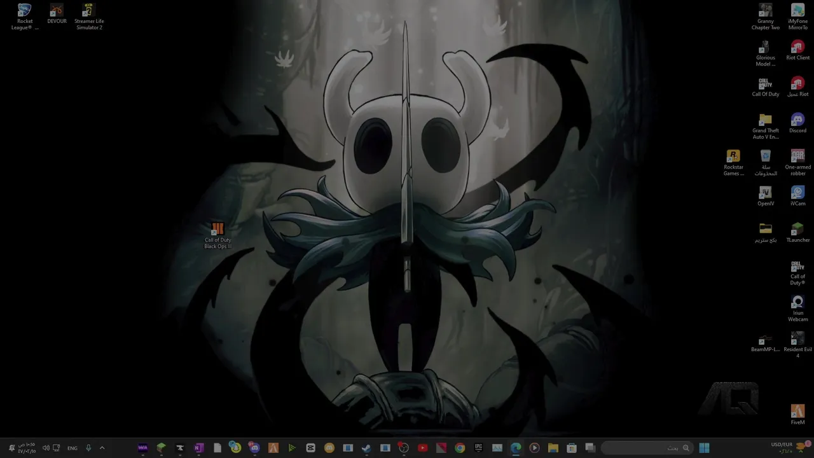Open Microsoft Store from the taskbar
The width and height of the screenshot is (814, 458).
571,448
